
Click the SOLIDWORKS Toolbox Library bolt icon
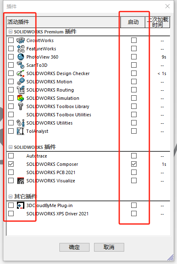21,106
